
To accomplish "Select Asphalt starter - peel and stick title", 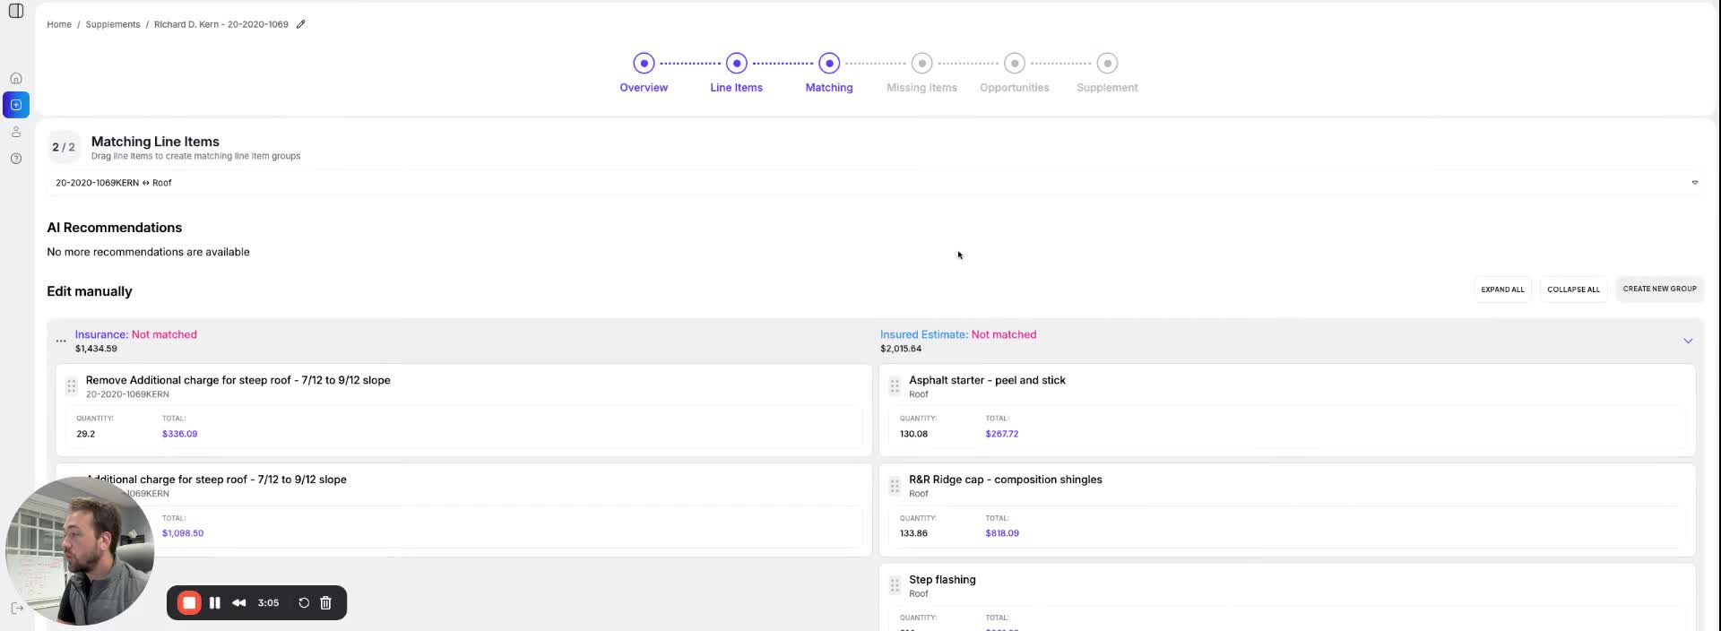I will click(987, 380).
